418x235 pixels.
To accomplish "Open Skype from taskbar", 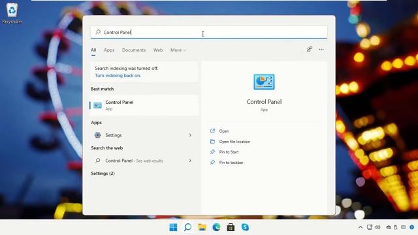I will click(x=245, y=227).
